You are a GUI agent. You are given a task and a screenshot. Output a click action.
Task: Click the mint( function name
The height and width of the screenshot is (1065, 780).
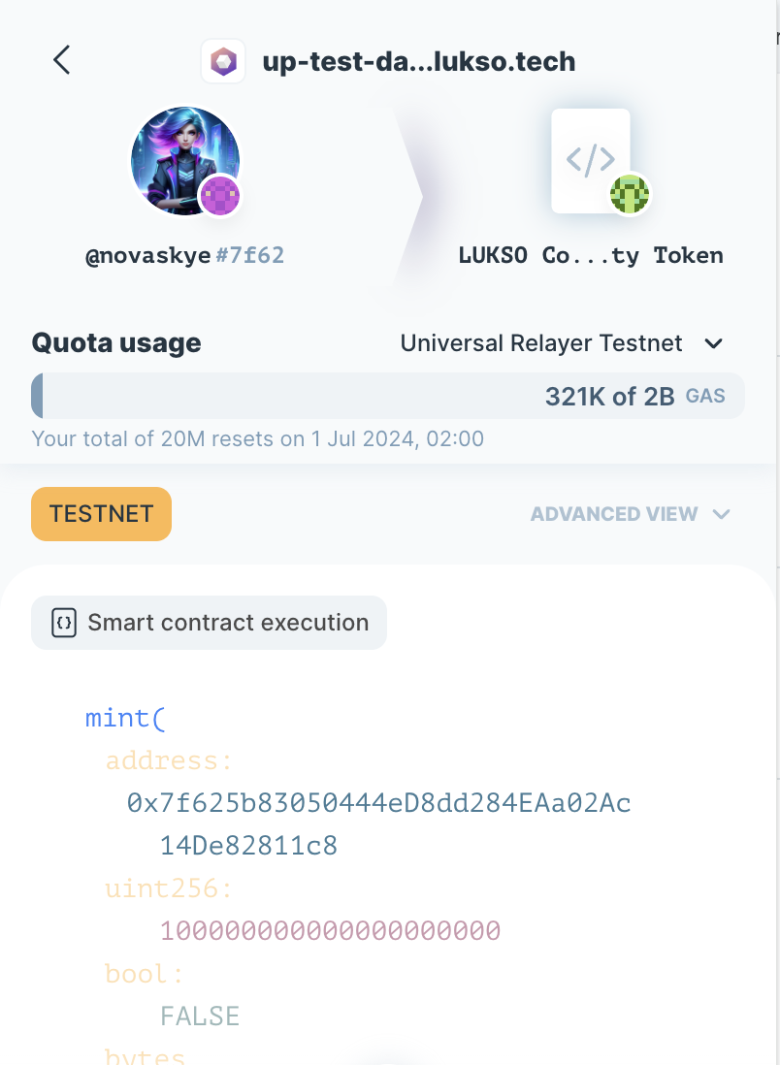126,719
